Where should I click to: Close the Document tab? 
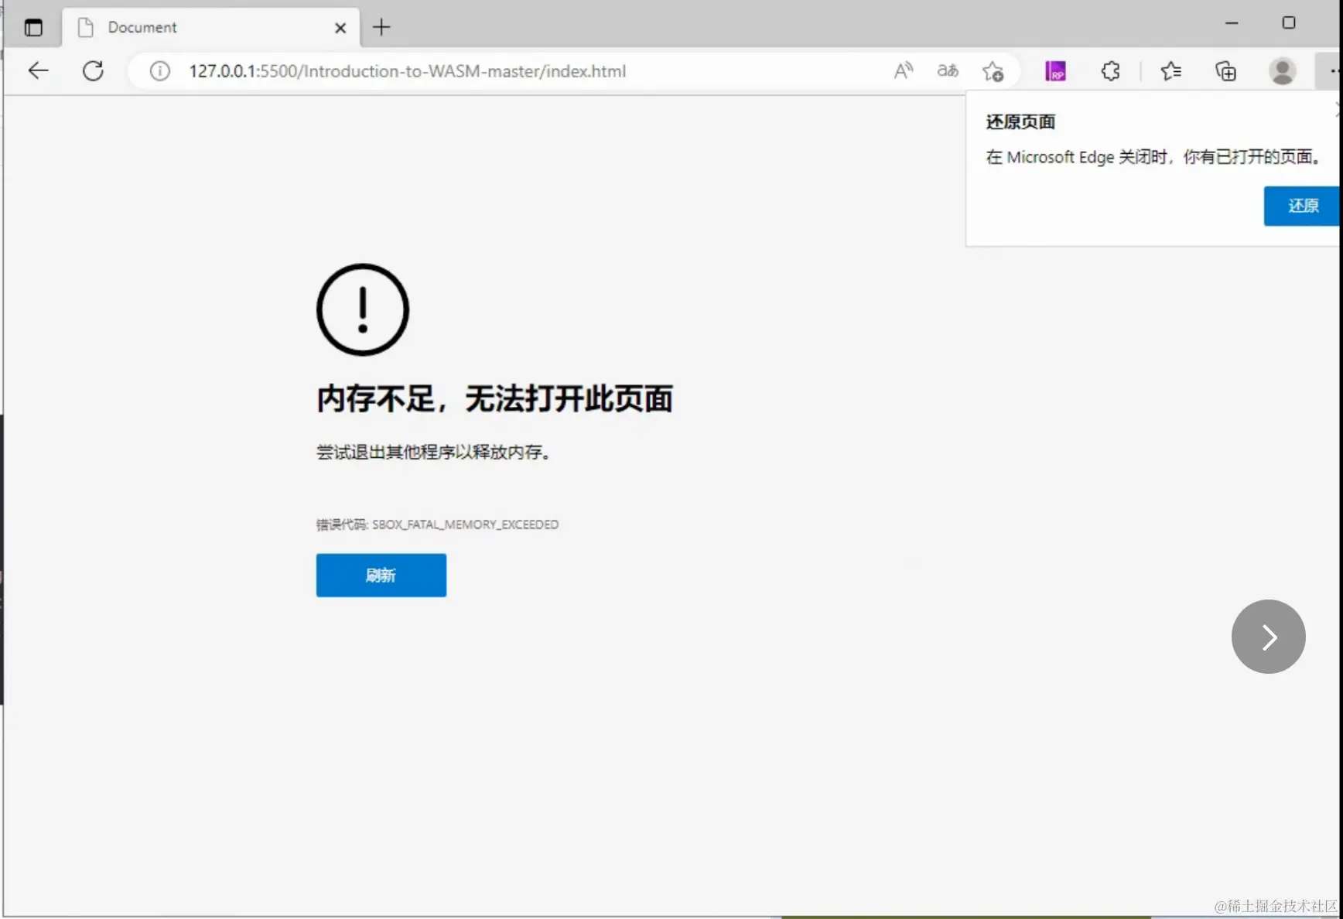[340, 28]
